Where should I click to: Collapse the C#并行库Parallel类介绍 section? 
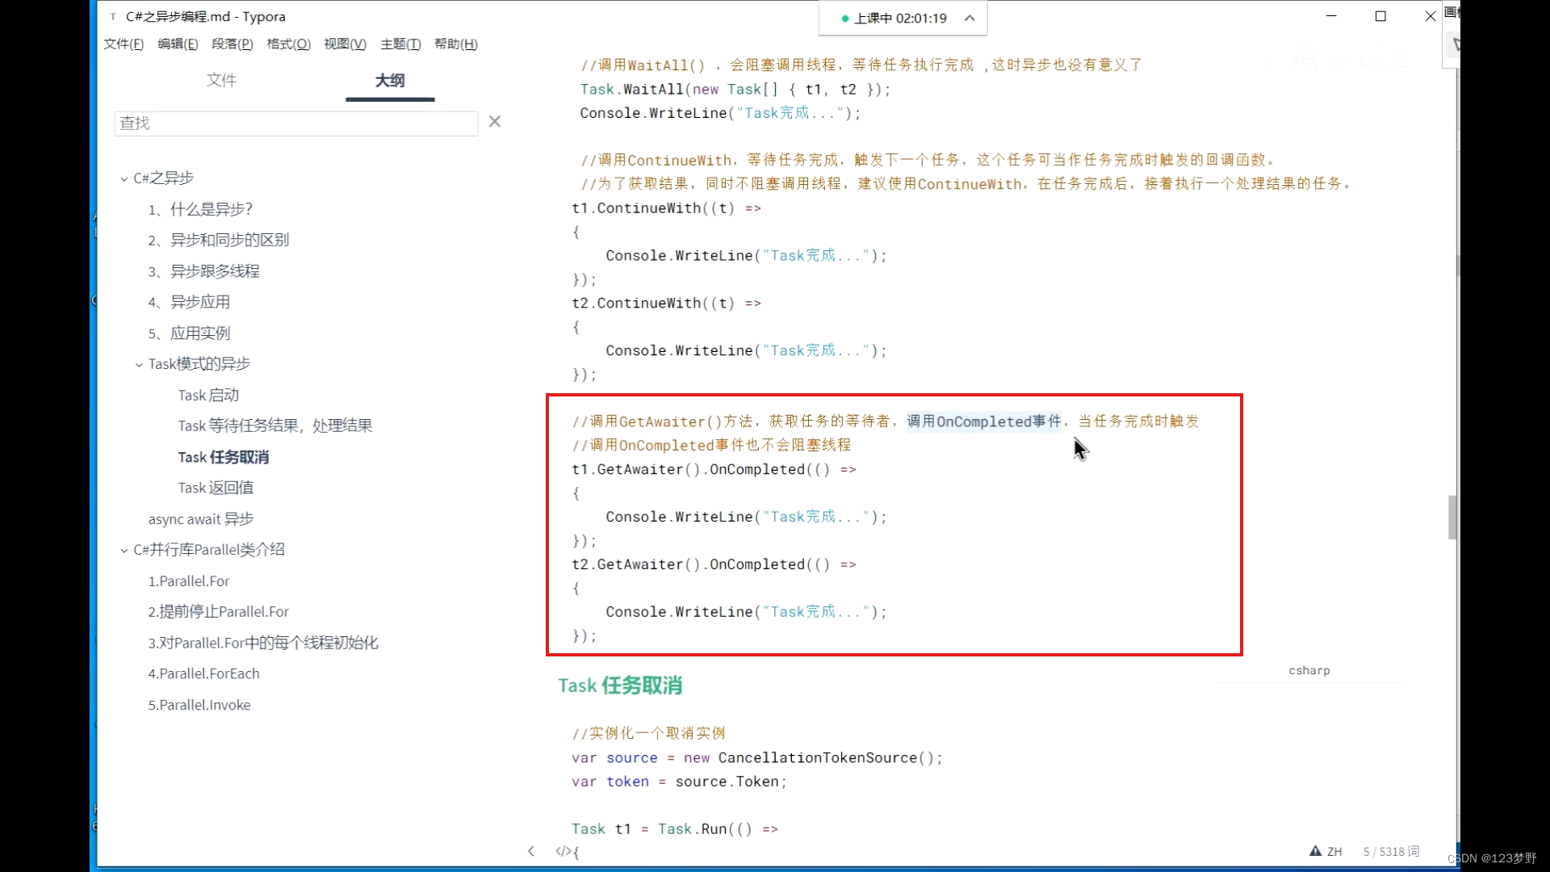pyautogui.click(x=124, y=551)
